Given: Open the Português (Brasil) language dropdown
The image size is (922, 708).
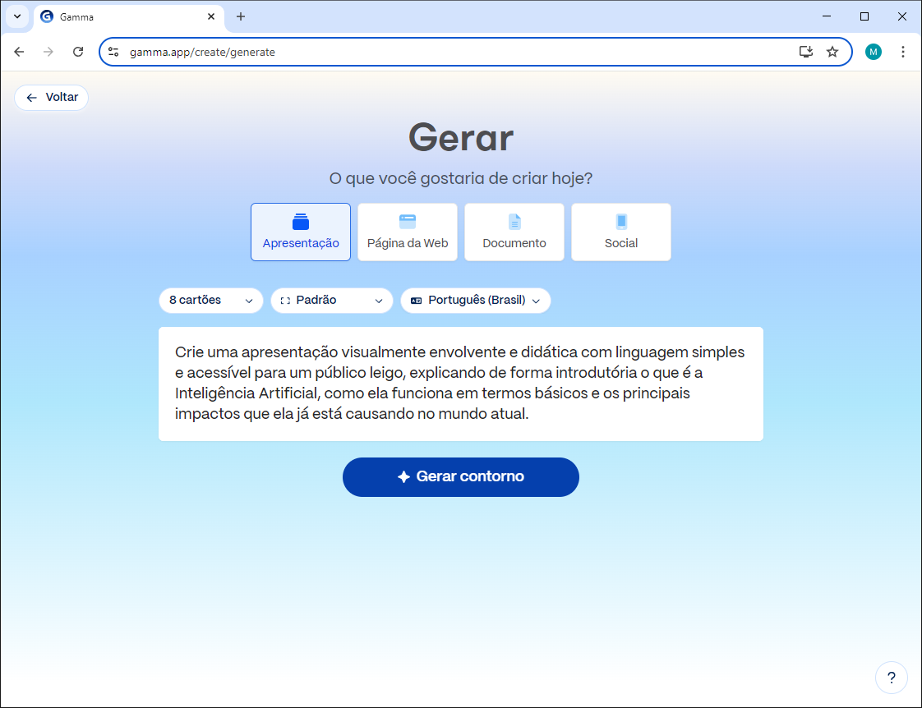Looking at the screenshot, I should click(476, 301).
